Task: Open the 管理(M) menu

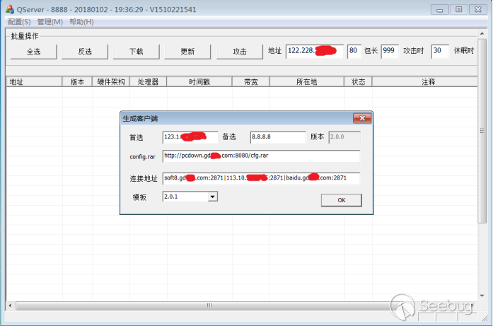Action: pos(50,22)
